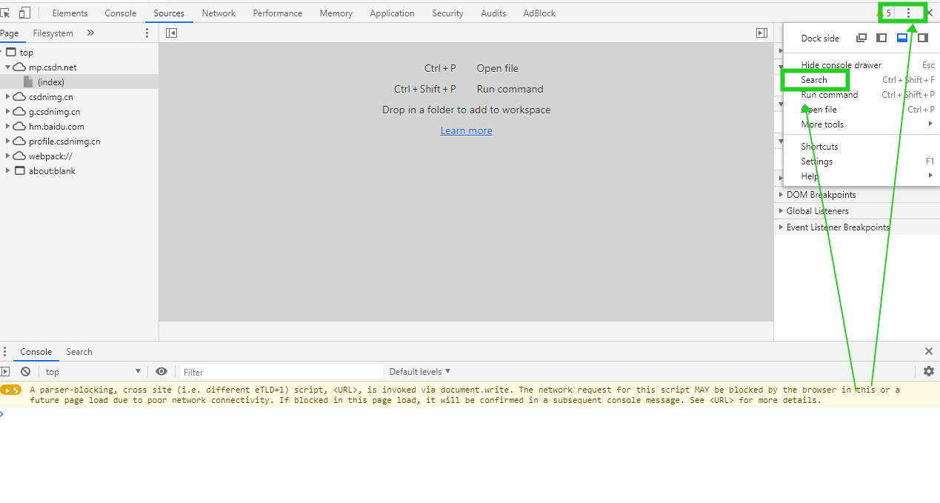
Task: Hide the navigator pane toggle icon
Action: [x=171, y=33]
